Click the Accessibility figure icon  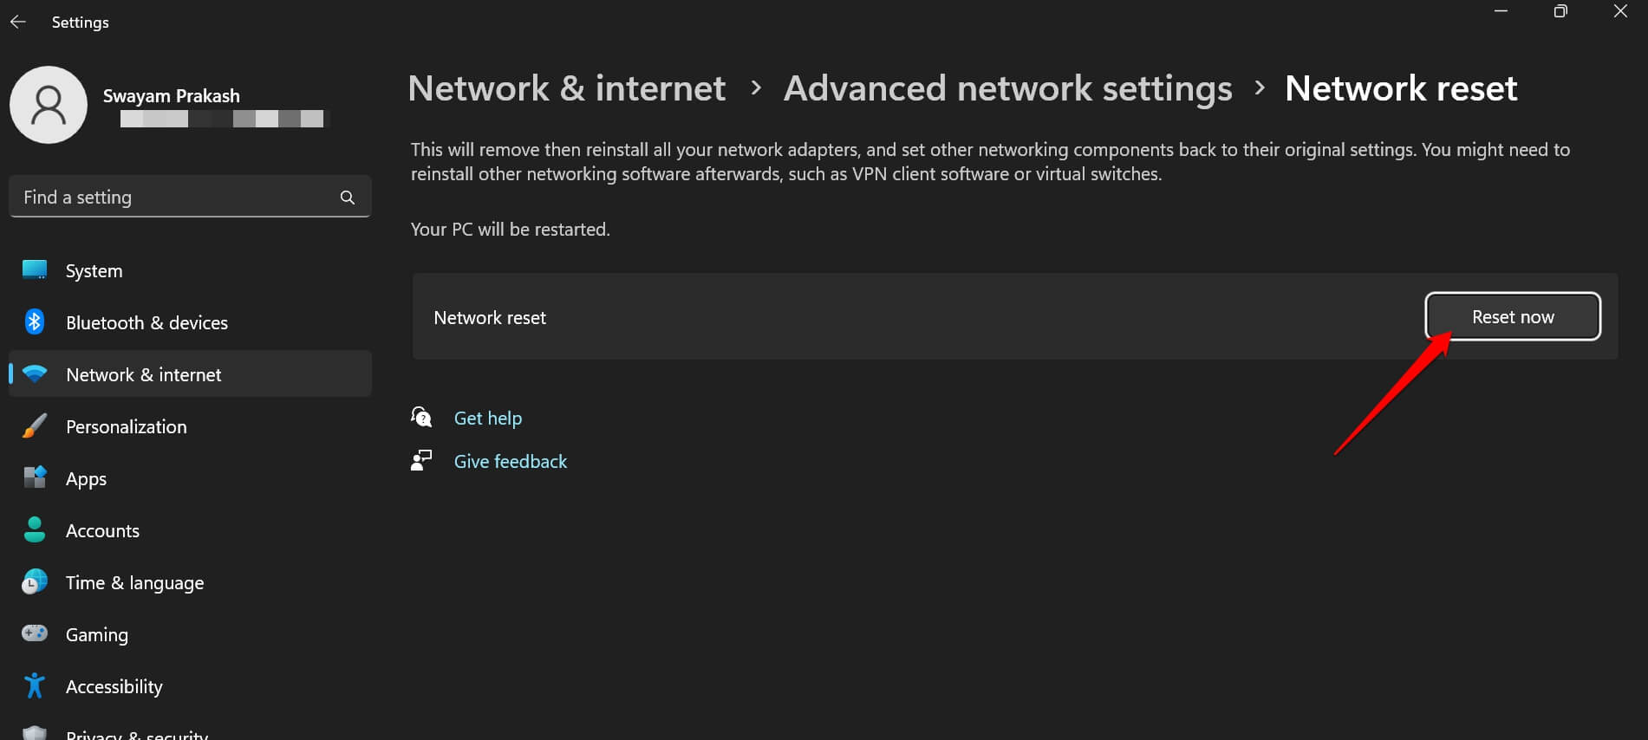(35, 686)
